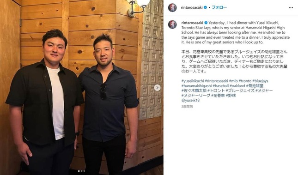Open the three-dot more options menu
The height and width of the screenshot is (175, 298).
pyautogui.click(x=291, y=8)
